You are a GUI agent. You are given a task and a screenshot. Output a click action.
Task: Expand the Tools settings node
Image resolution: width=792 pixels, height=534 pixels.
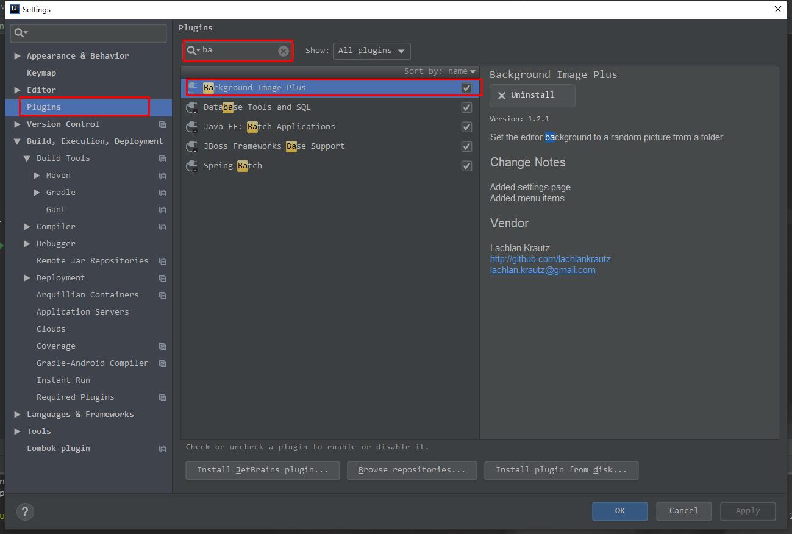point(17,431)
